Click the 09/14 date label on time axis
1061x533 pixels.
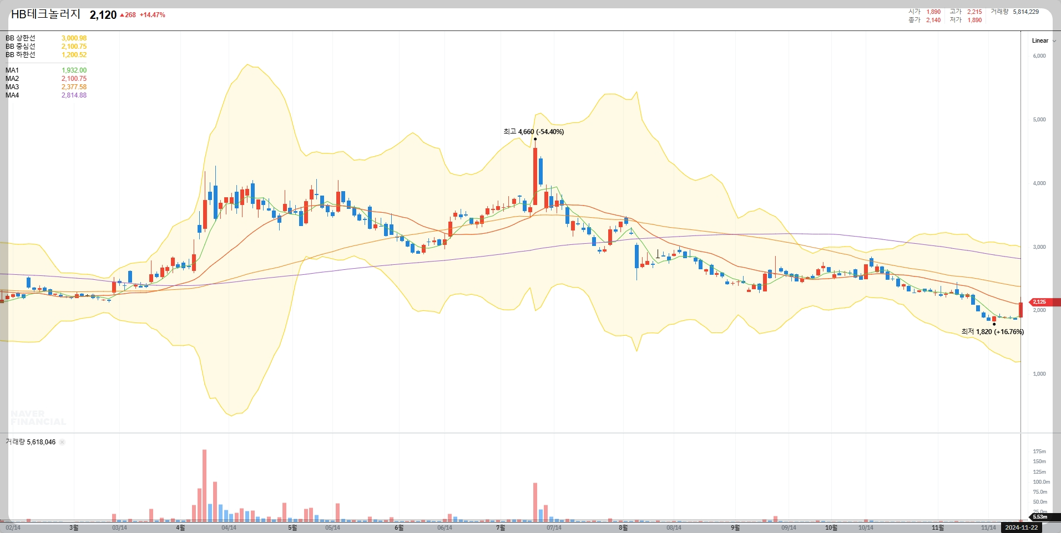(x=789, y=528)
